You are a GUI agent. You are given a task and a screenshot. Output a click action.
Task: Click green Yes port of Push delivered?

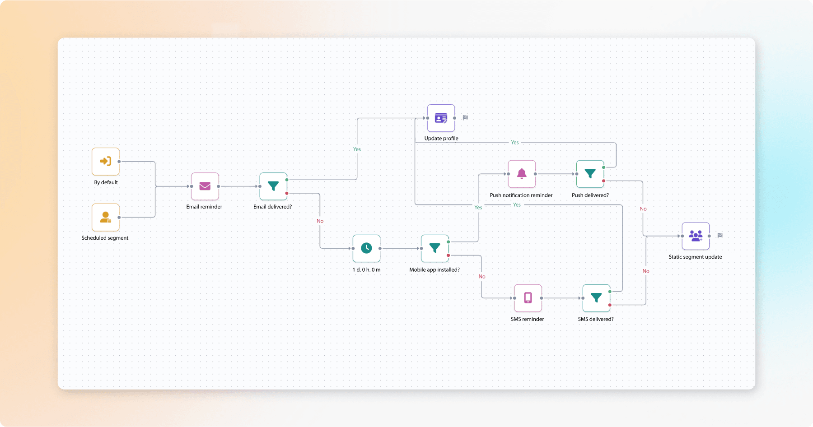(603, 167)
